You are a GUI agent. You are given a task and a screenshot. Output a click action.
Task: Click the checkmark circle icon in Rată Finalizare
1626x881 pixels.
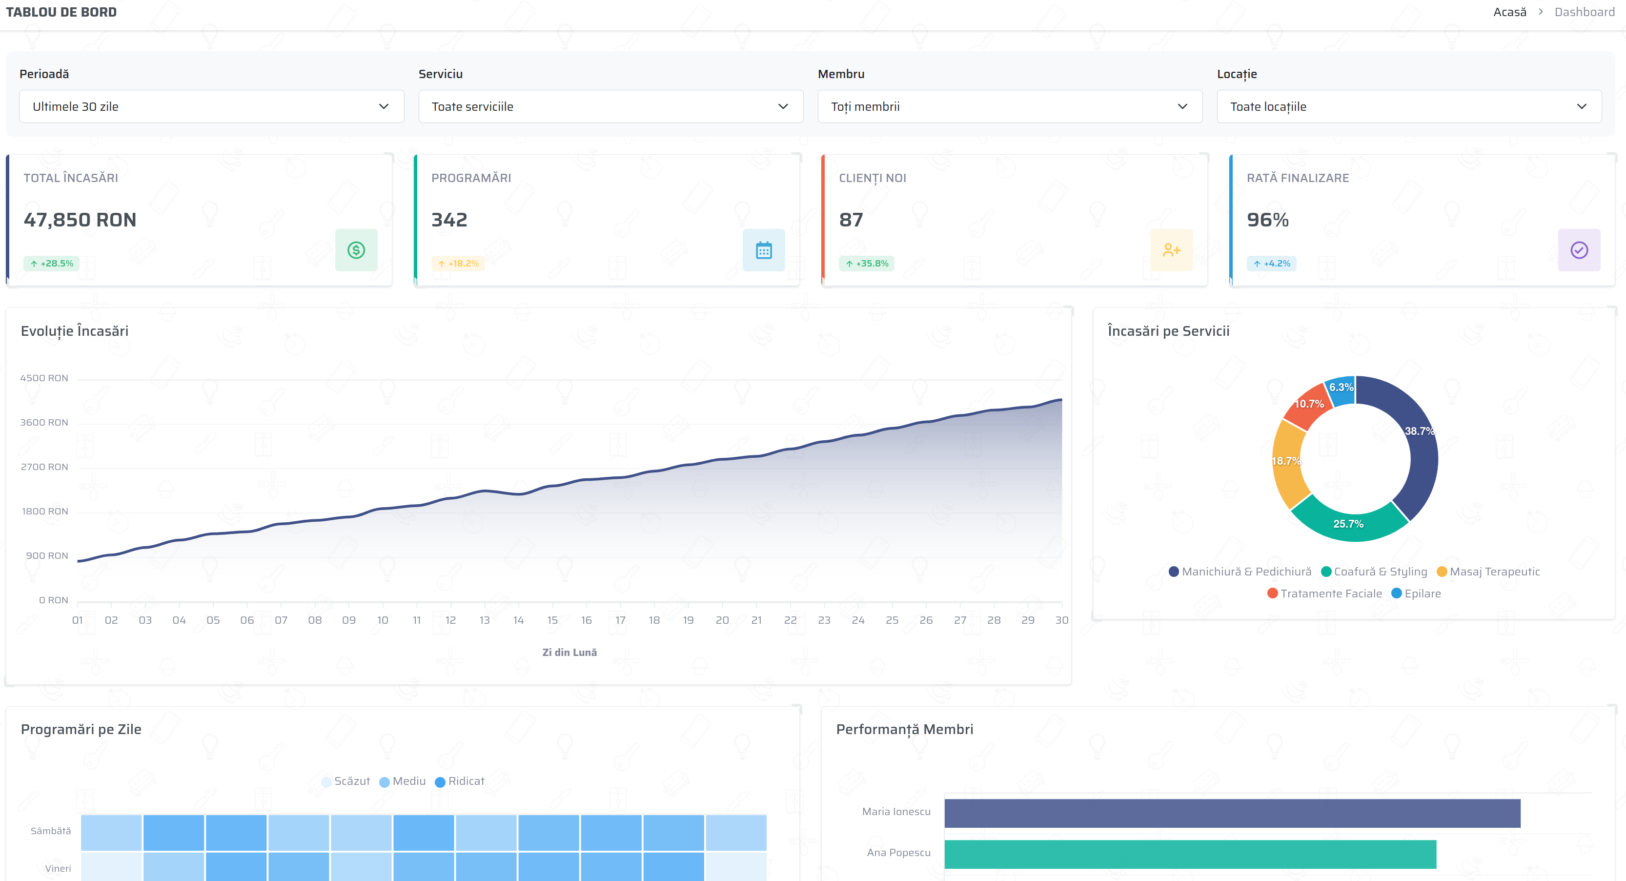click(1579, 250)
